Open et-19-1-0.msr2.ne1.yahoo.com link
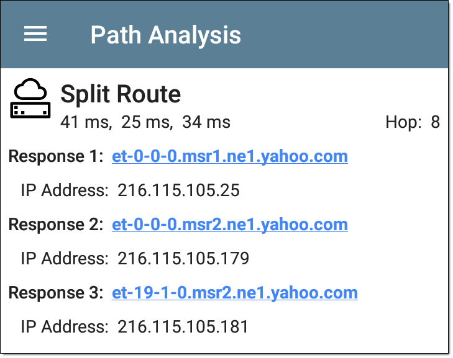This screenshot has width=453, height=358. click(x=235, y=293)
